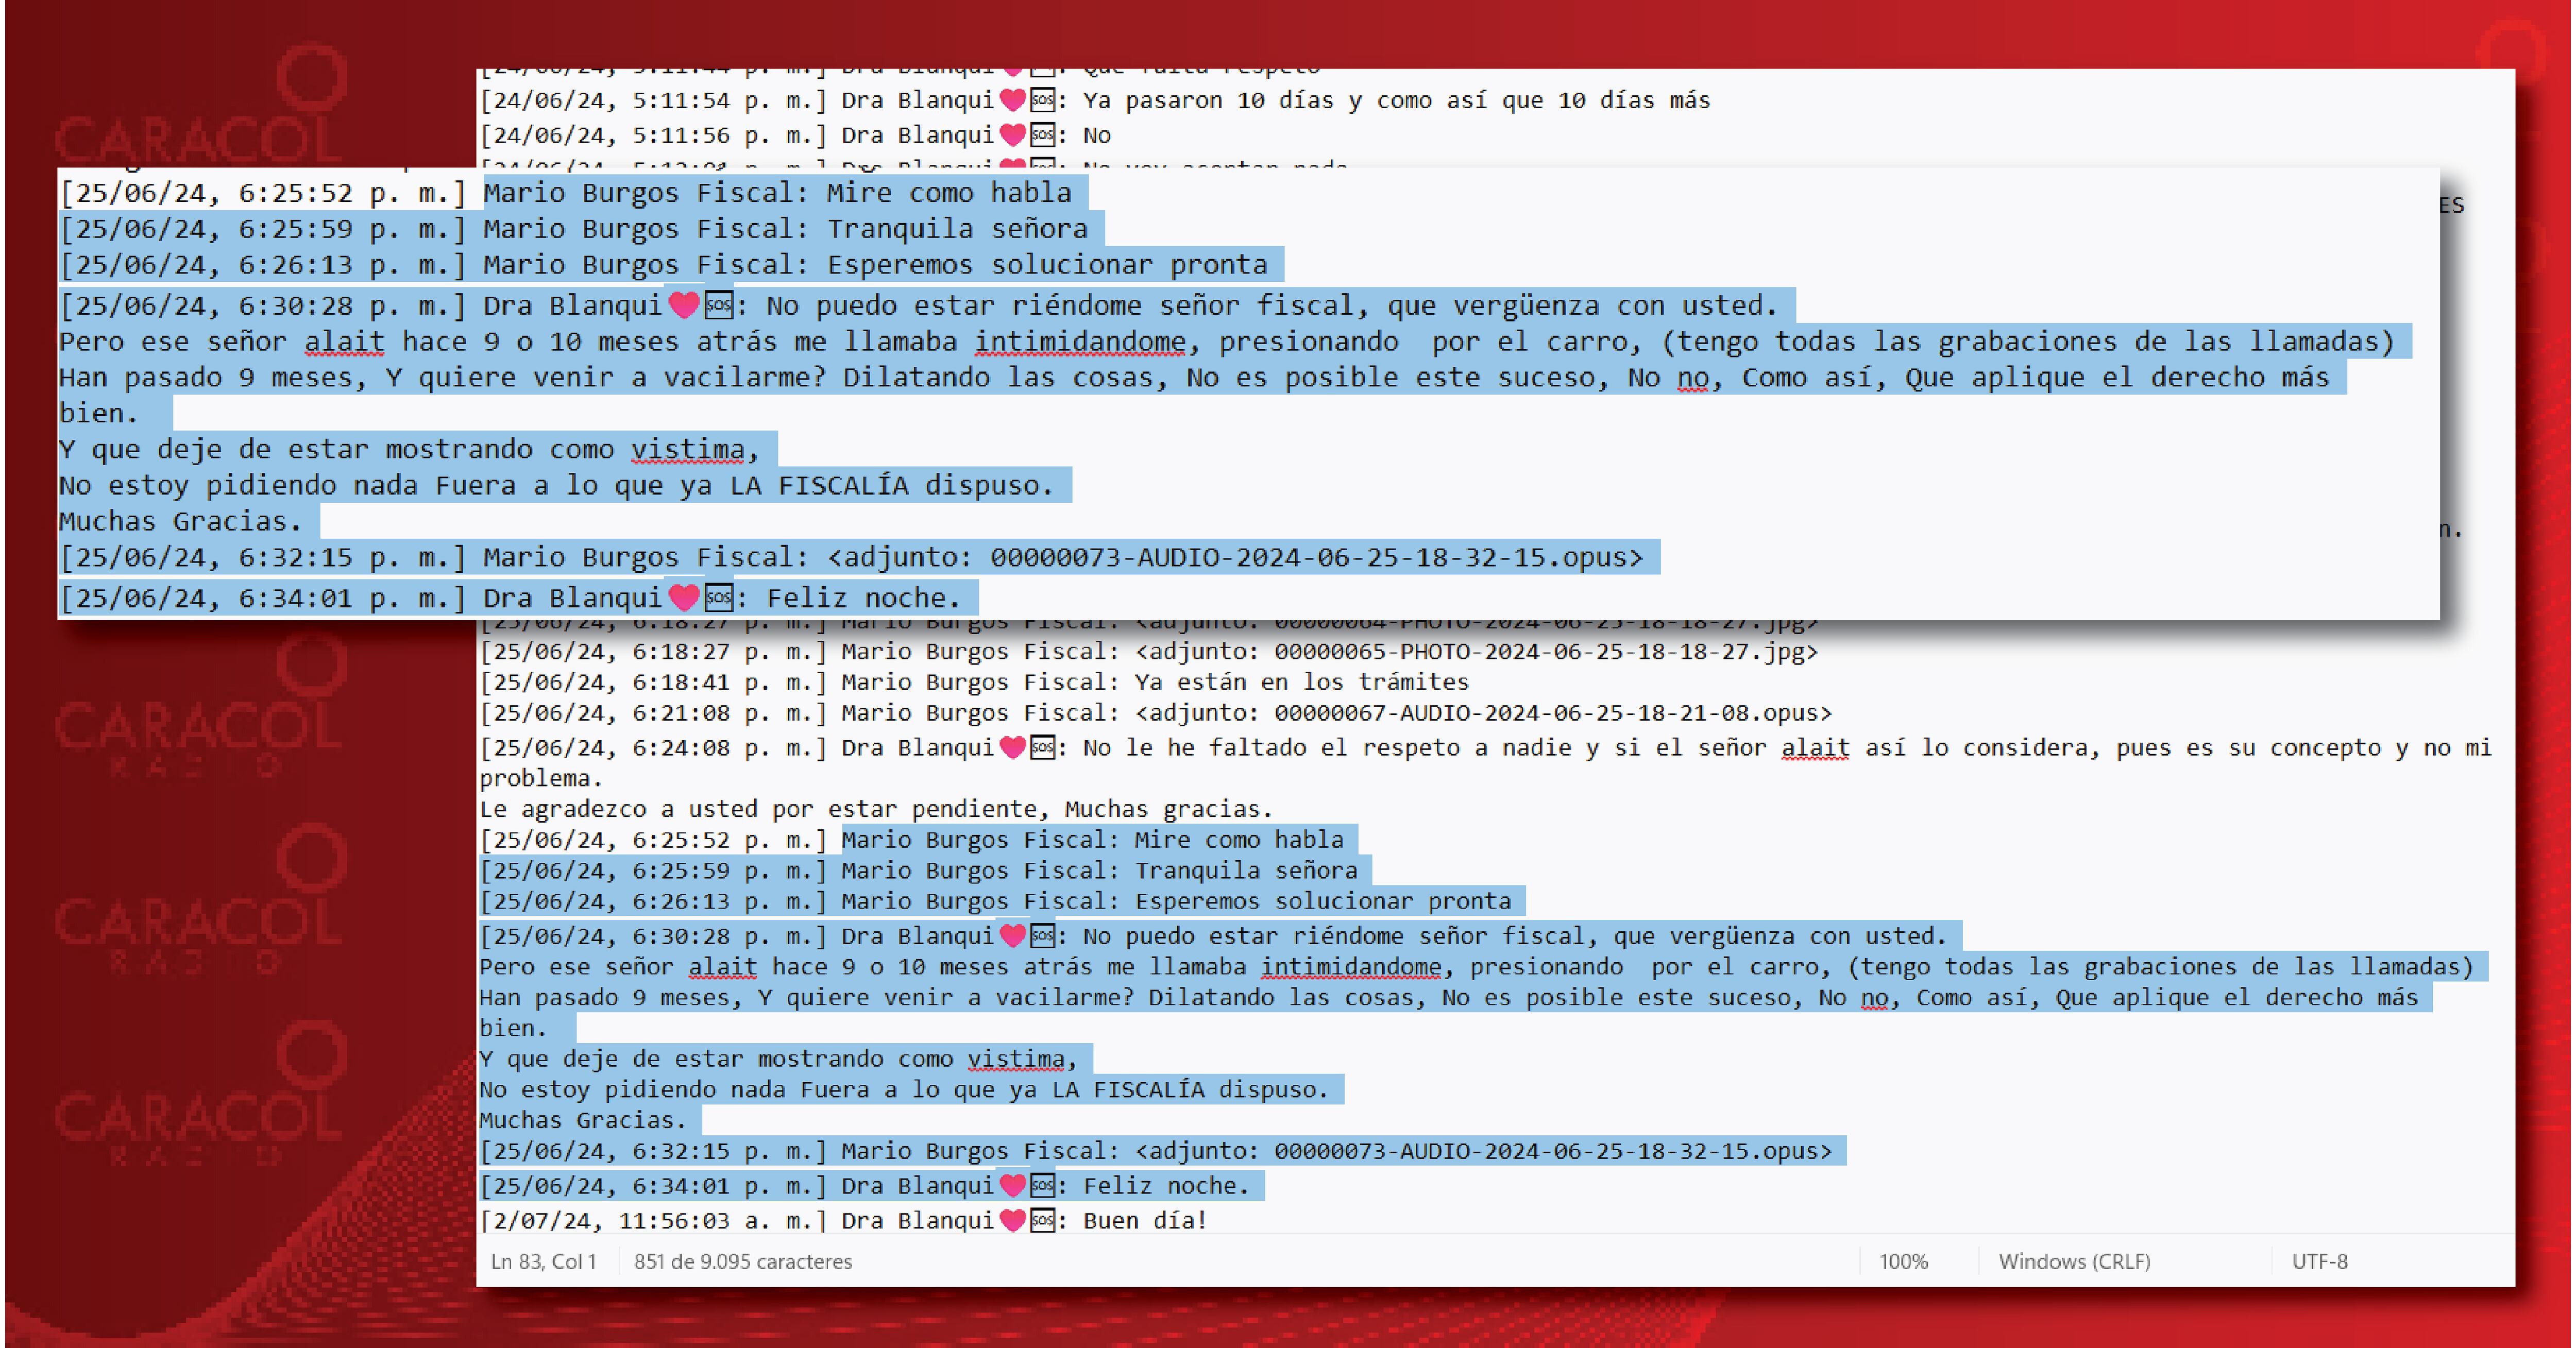The image size is (2576, 1348).
Task: Click 'Ln 83, Col 1' position indicator
Action: (543, 1261)
